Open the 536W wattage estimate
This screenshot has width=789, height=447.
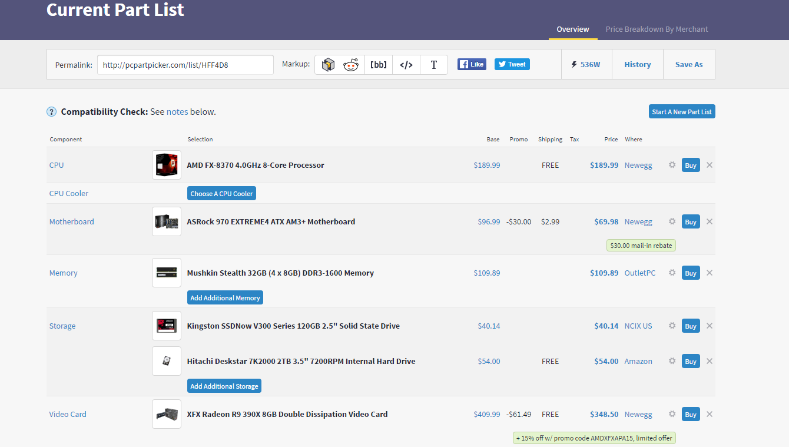(586, 64)
